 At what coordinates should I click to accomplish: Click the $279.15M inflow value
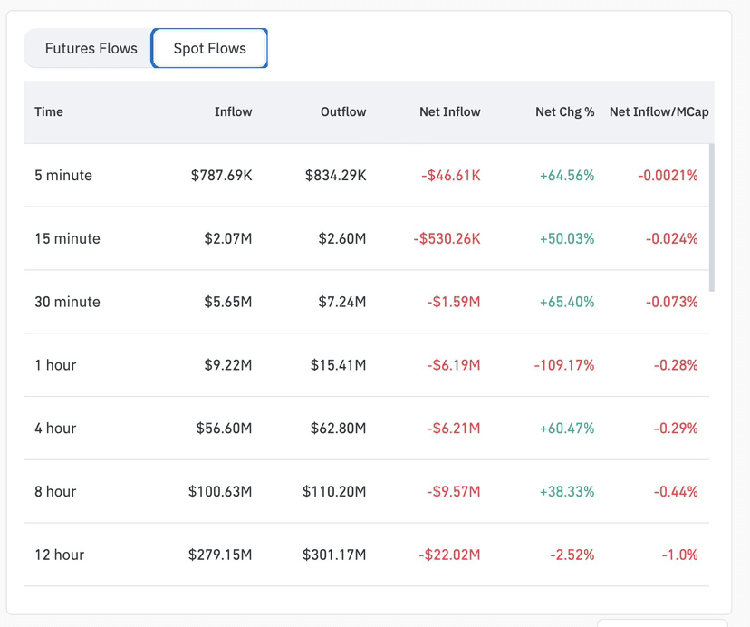click(220, 555)
